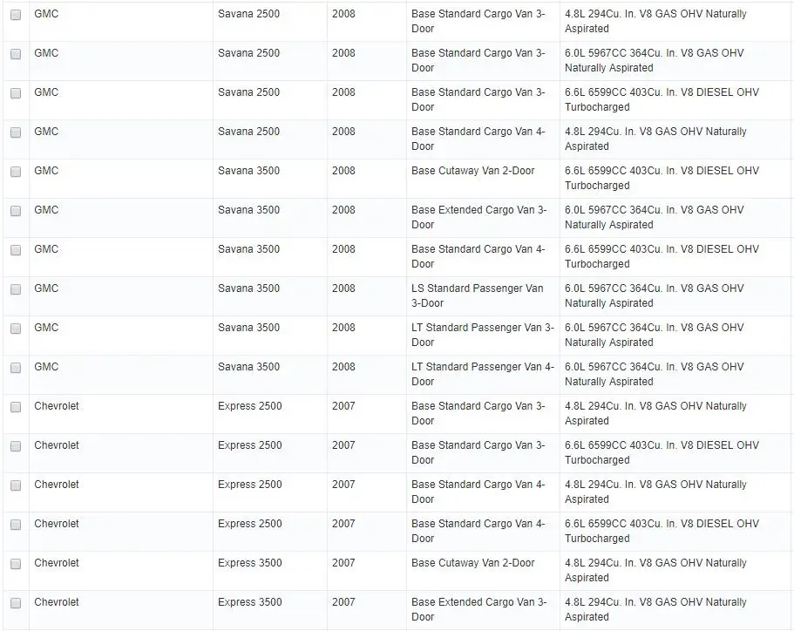Check the Savana 2500 4-Door 4.8L row
This screenshot has height=631, width=794.
[x=16, y=132]
